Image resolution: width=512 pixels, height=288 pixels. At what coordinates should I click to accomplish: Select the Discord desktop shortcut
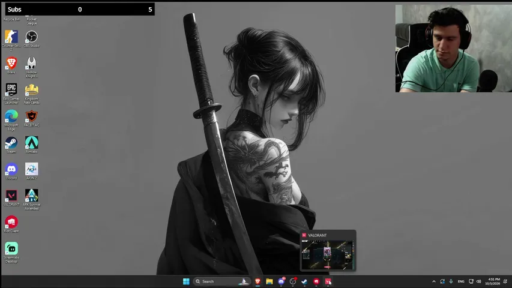pyautogui.click(x=11, y=171)
